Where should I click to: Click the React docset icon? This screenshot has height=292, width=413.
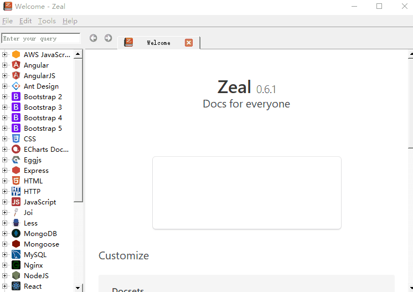16,286
